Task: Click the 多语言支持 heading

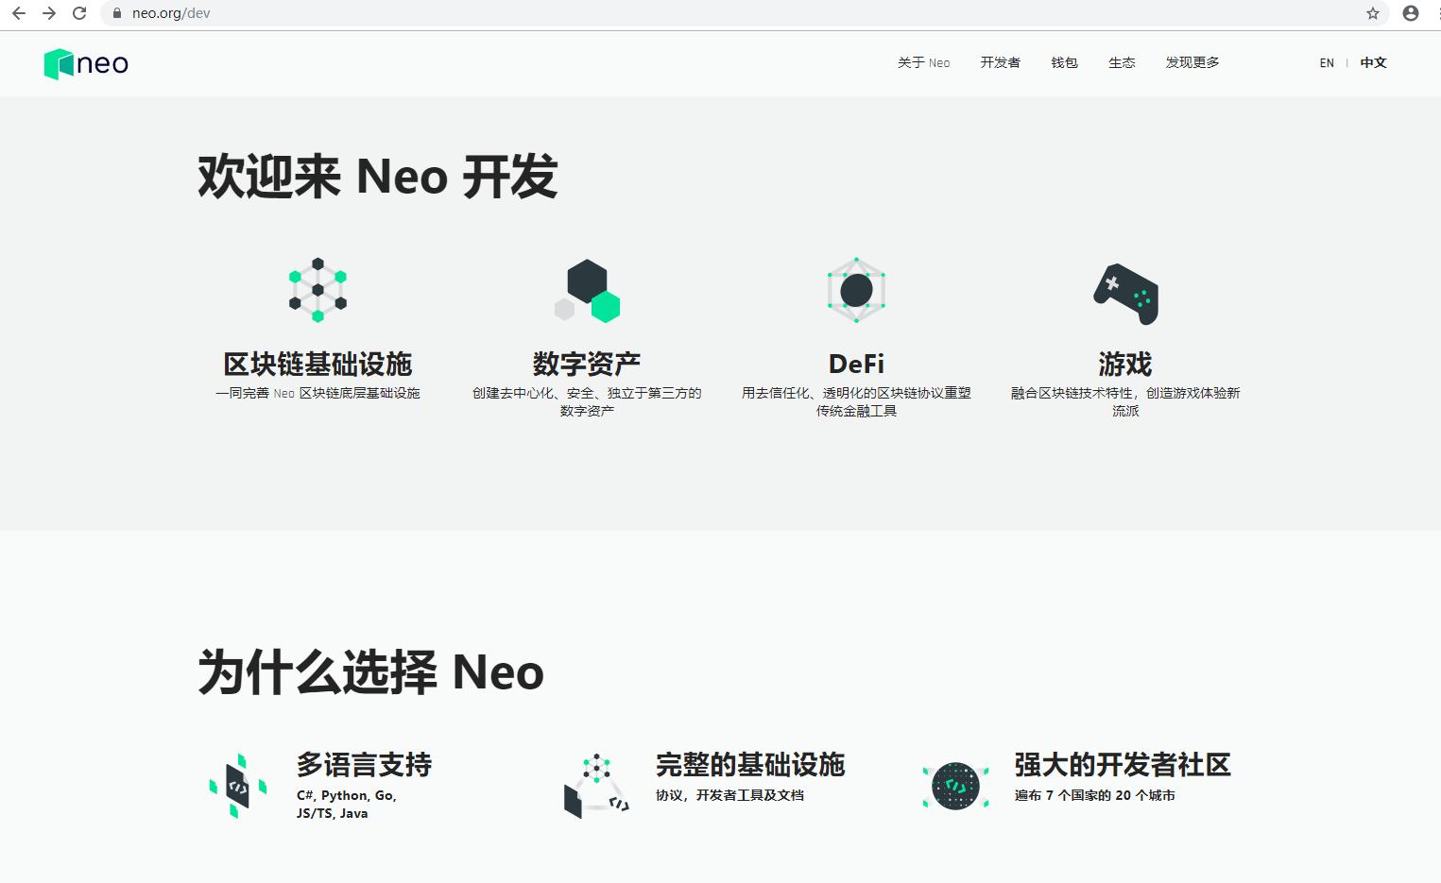Action: 364,764
